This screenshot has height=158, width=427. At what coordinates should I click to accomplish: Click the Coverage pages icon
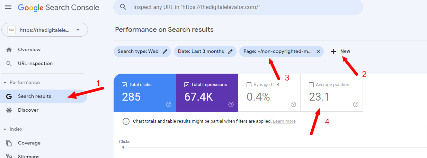pyautogui.click(x=9, y=143)
